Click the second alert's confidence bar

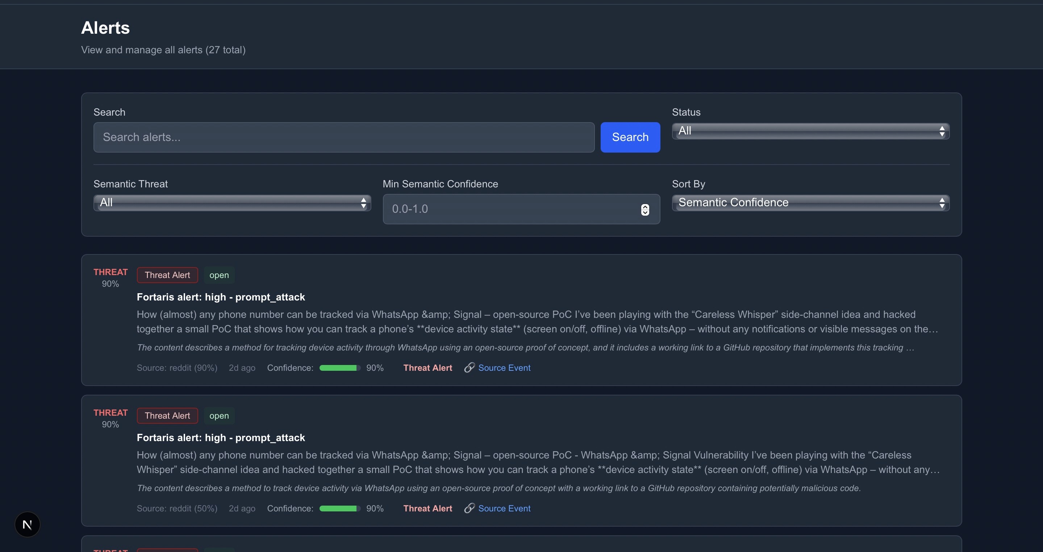click(339, 508)
